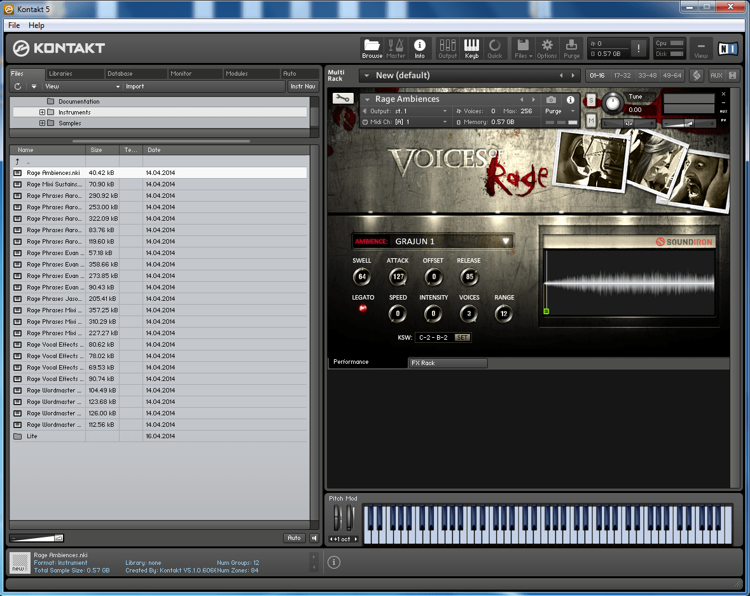Click the Import button
Image resolution: width=750 pixels, height=596 pixels.
(135, 87)
